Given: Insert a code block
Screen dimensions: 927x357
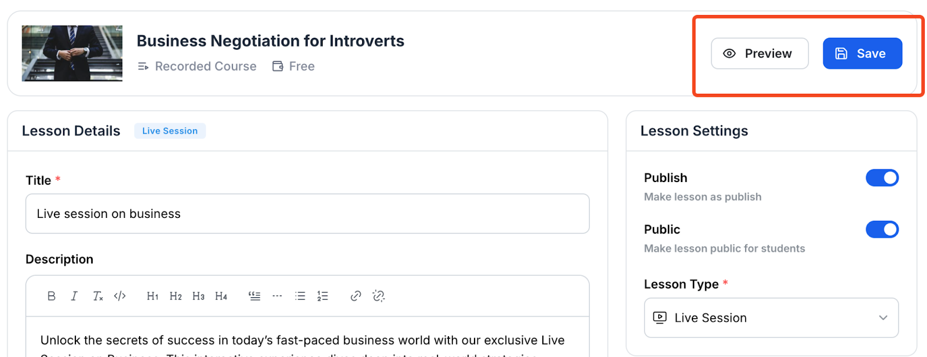Looking at the screenshot, I should pyautogui.click(x=120, y=296).
